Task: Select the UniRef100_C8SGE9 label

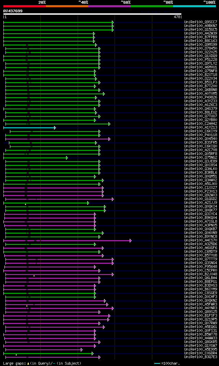Action: coord(201,293)
